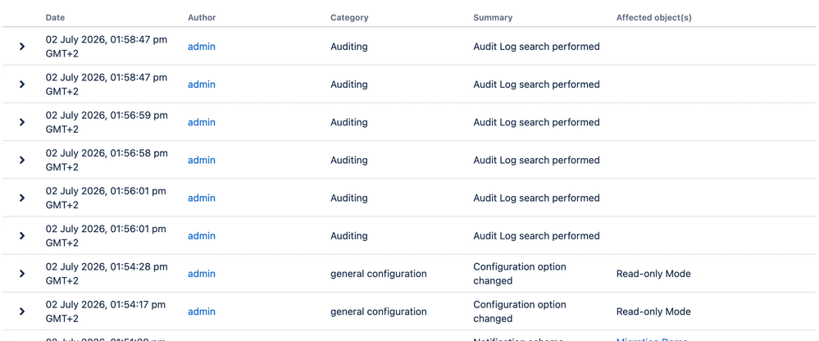Expand the second 01:58:47 pm audit entry
The height and width of the screenshot is (341, 819).
tap(22, 84)
